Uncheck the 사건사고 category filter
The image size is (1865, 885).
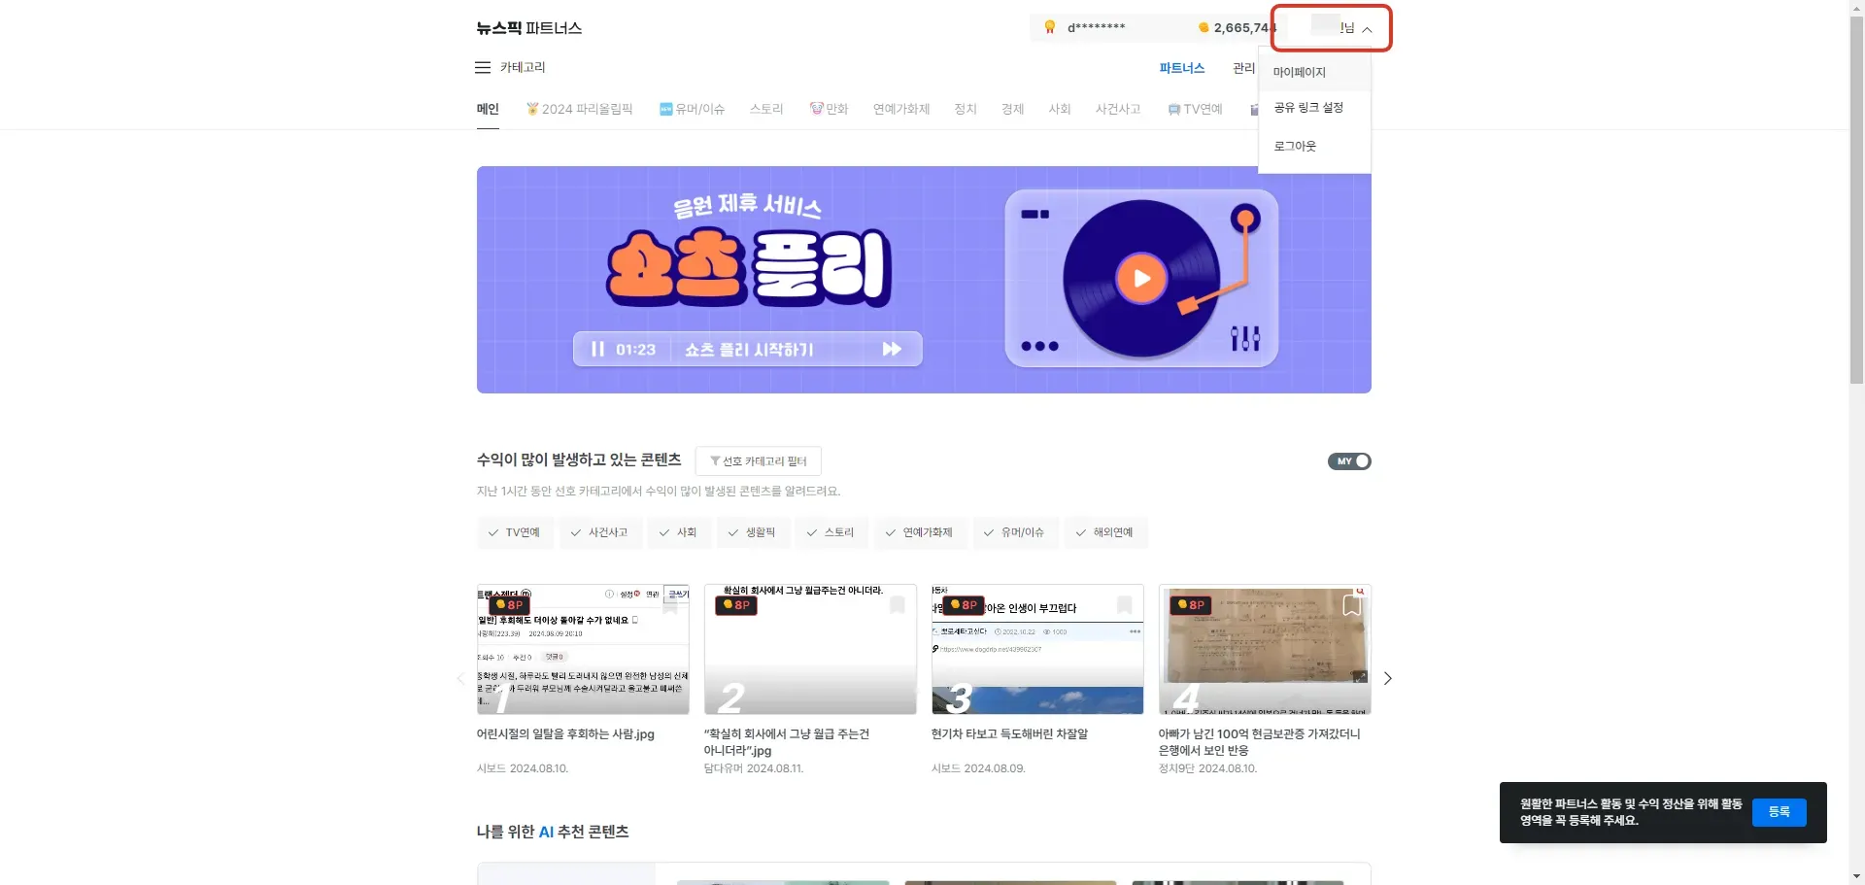coord(599,532)
